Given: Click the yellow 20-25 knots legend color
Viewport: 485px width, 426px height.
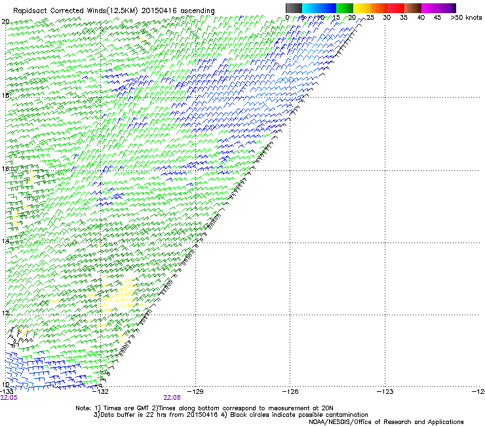Looking at the screenshot, I should click(362, 8).
